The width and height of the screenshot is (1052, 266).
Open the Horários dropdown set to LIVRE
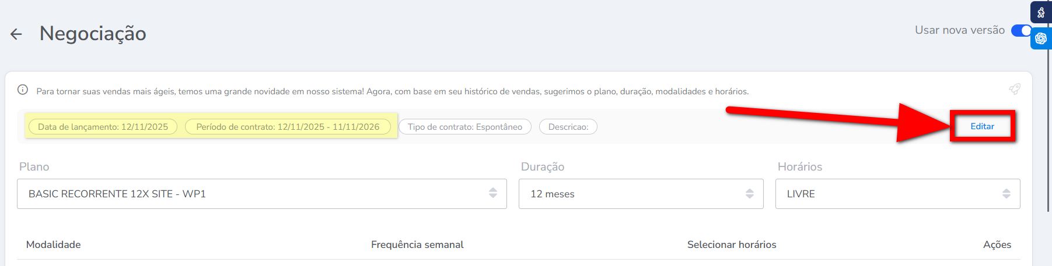pyautogui.click(x=897, y=194)
